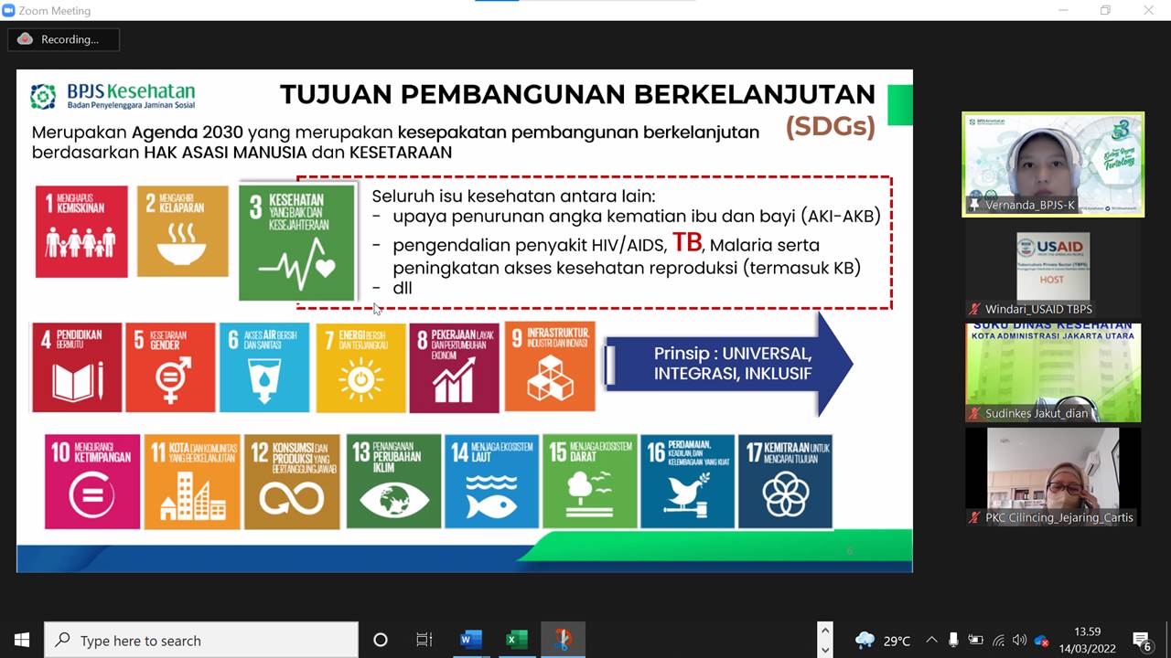Screen dimensions: 1171x658
Task: Select the Vernanda_BPJS-K video thumbnail
Action: [1052, 164]
